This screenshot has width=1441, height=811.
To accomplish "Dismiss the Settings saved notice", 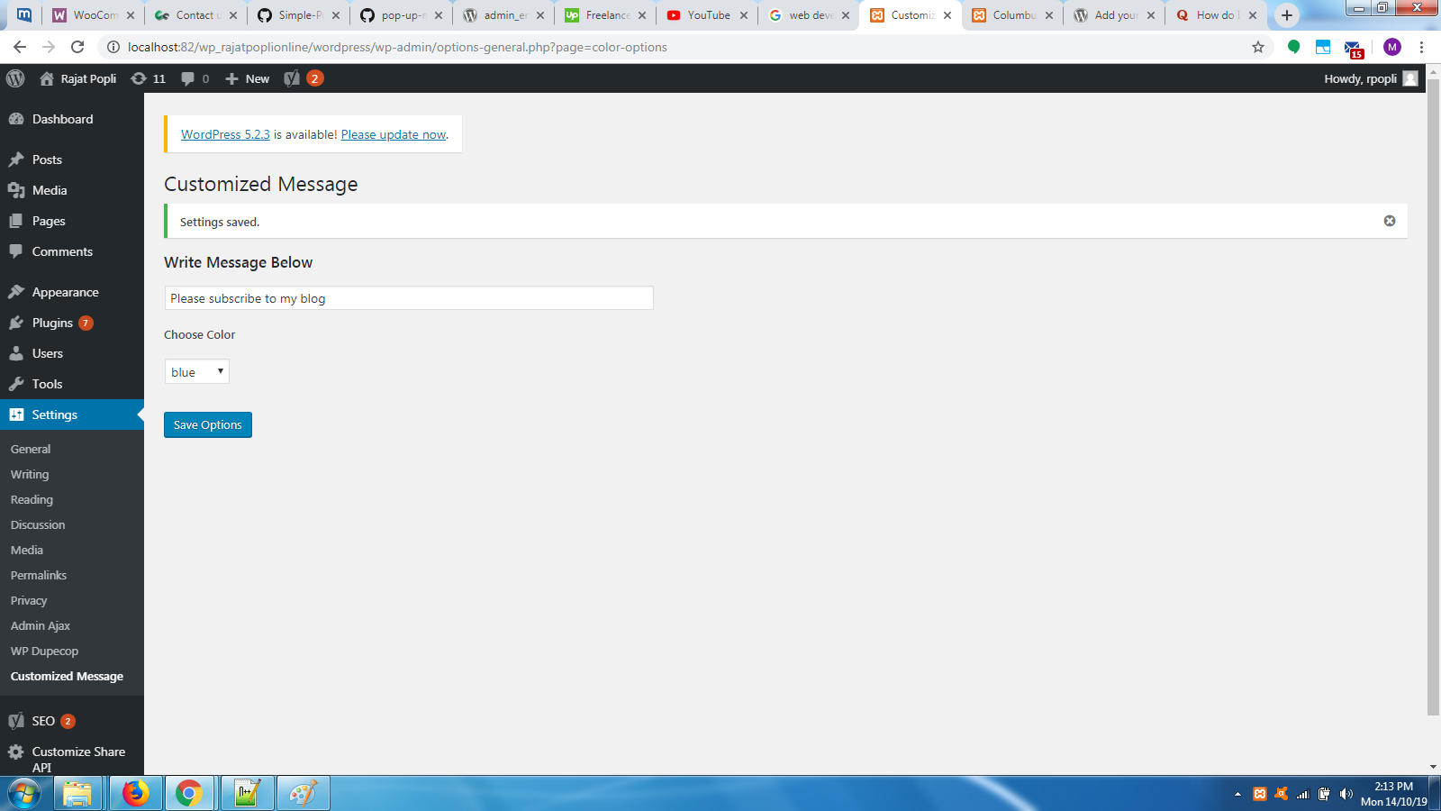I will tap(1390, 221).
